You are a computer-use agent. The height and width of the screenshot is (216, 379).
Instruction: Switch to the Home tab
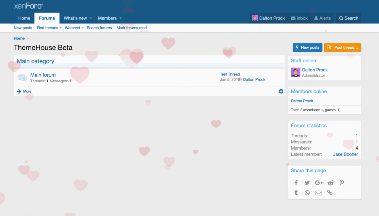[24, 18]
